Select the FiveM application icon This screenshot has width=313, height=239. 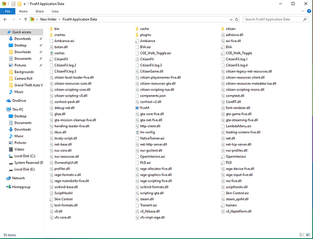click(137, 108)
